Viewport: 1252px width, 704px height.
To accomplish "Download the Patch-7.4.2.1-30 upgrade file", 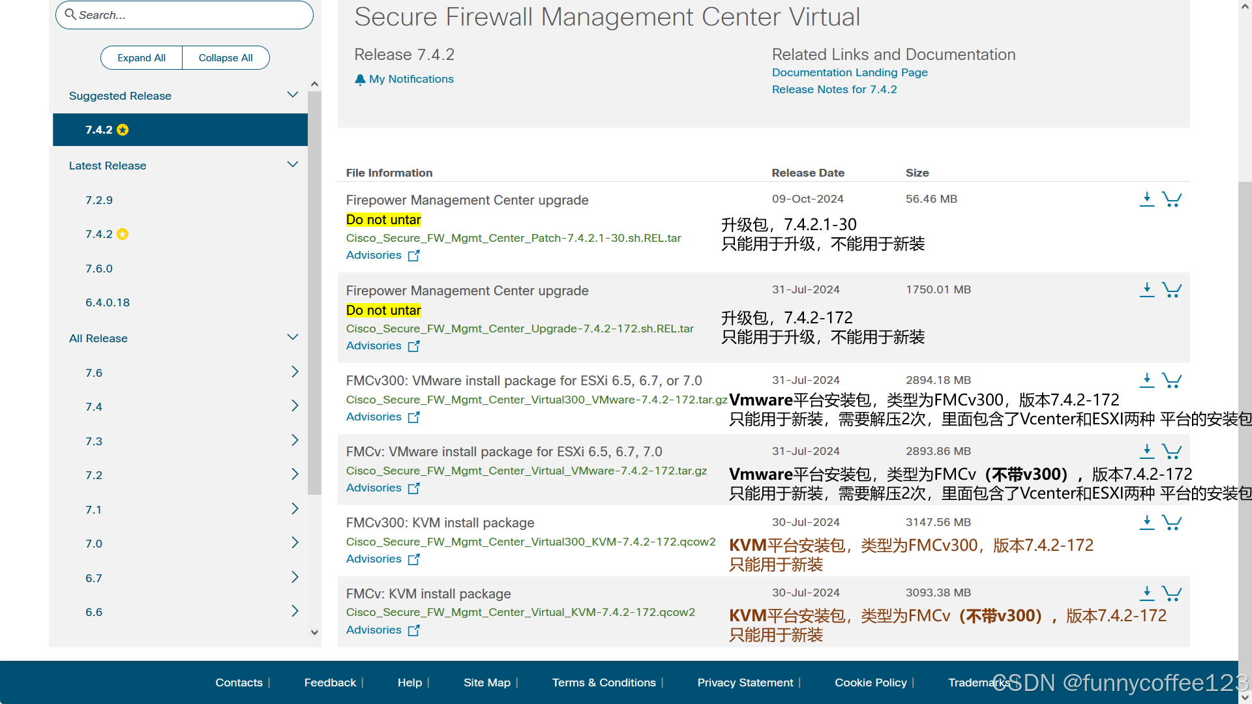I will [x=1146, y=199].
